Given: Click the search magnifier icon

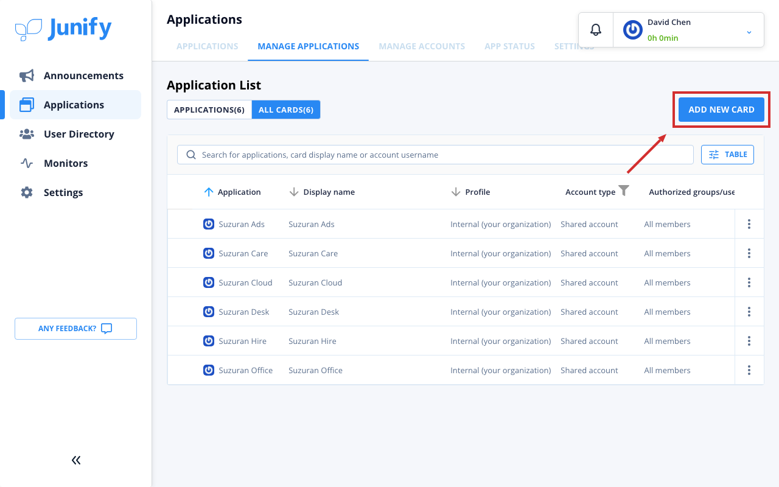Looking at the screenshot, I should pos(191,155).
